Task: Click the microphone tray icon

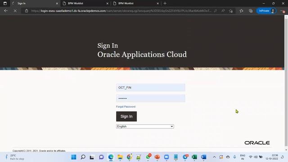Action: click(x=235, y=157)
